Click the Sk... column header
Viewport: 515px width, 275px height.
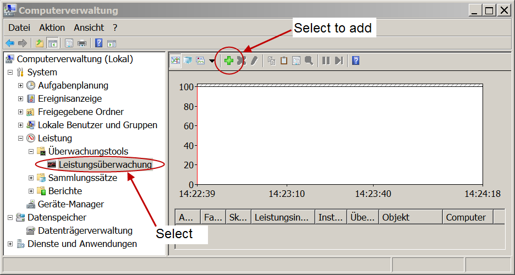[239, 217]
